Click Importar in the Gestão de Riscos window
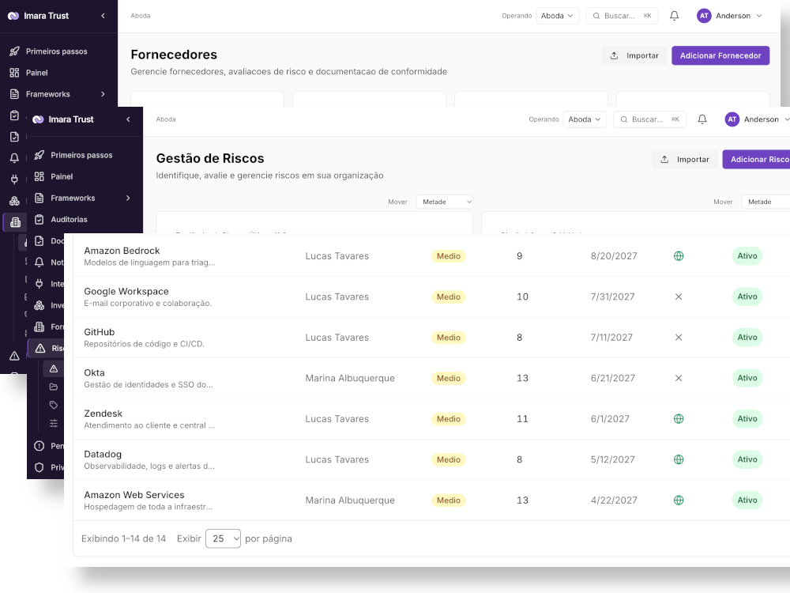The height and width of the screenshot is (593, 790). [685, 160]
